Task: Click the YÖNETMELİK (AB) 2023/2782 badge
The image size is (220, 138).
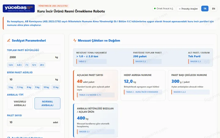Action: [53, 6]
